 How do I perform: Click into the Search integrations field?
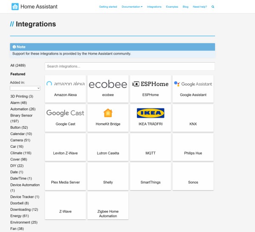coord(130,66)
